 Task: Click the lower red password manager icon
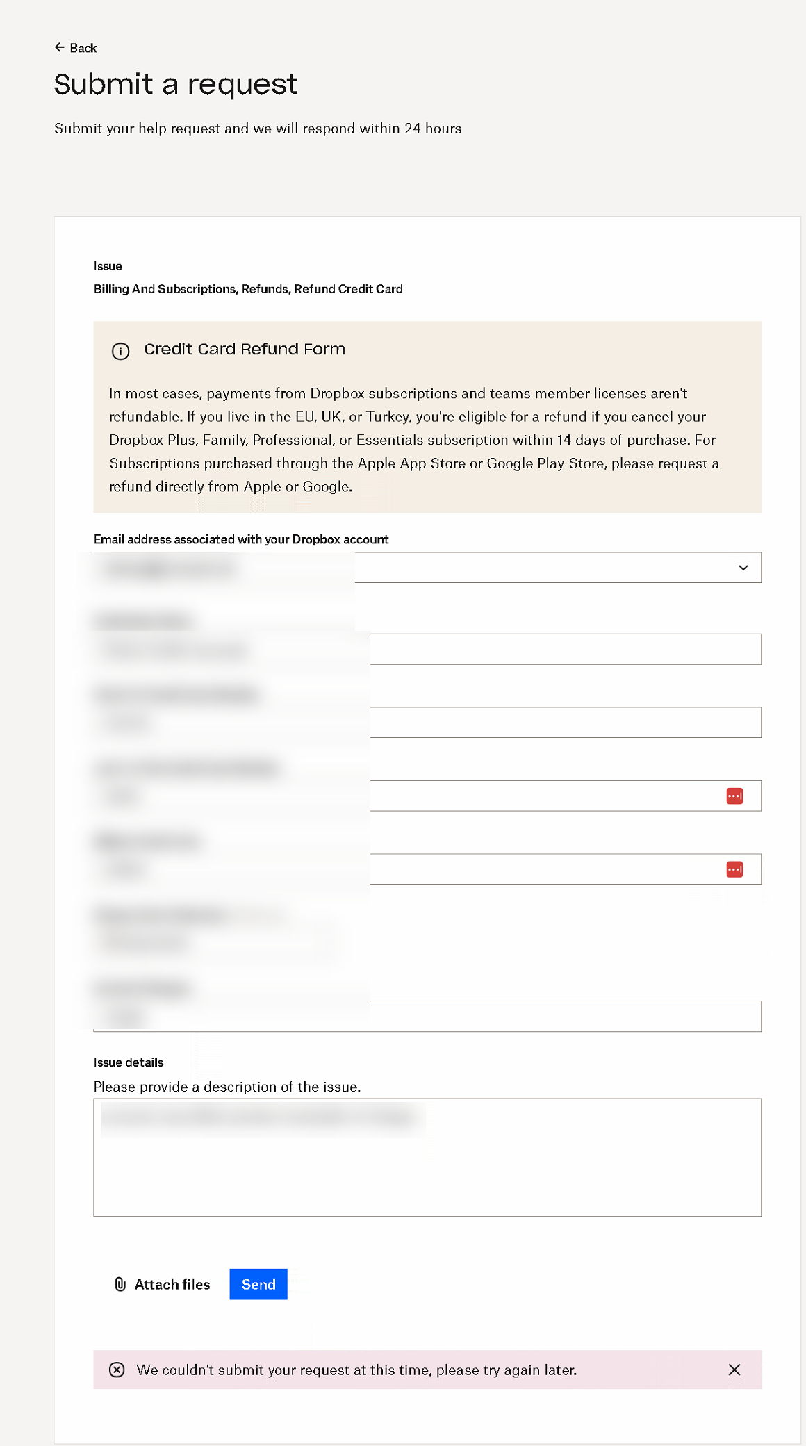pyautogui.click(x=734, y=869)
